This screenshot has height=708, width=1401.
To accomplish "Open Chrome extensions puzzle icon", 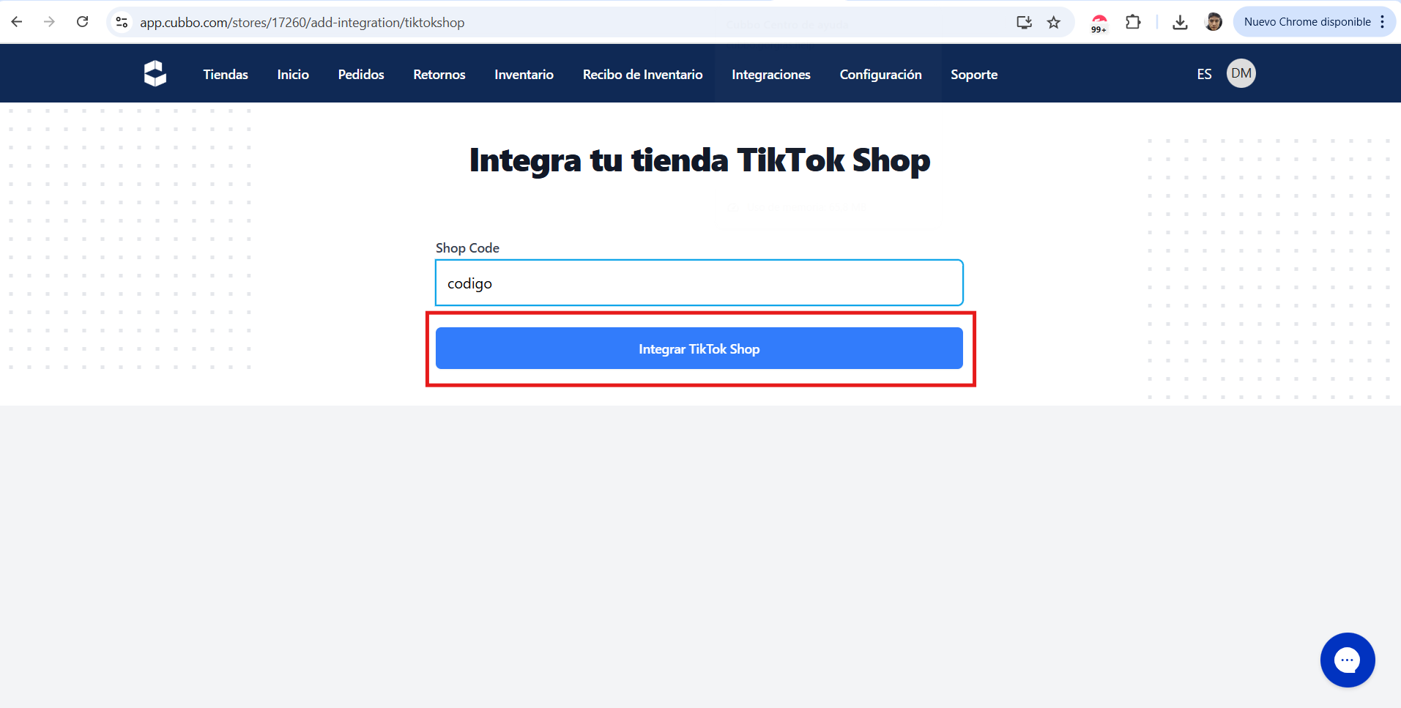I will [x=1133, y=22].
